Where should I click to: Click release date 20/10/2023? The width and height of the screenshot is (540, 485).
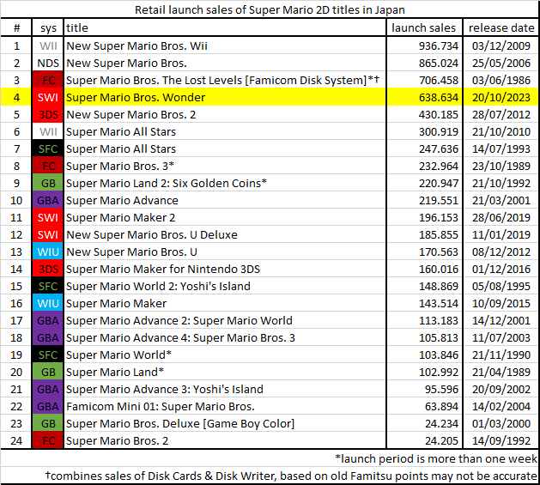coord(501,98)
